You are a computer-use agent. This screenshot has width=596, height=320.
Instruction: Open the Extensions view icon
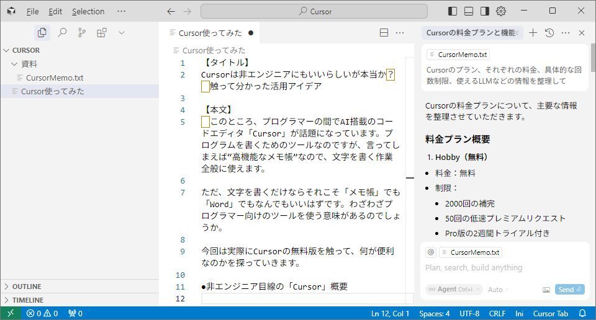click(101, 33)
